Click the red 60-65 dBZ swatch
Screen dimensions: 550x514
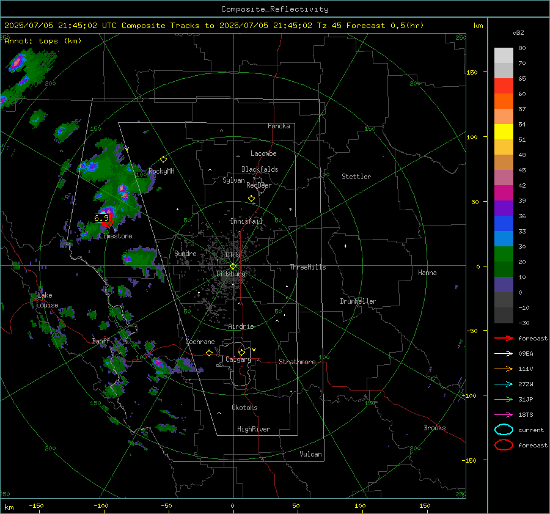coord(504,86)
